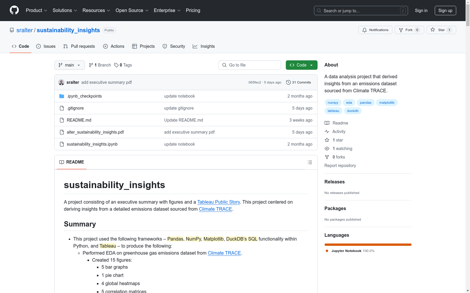Viewport: 470px width, 293px height.
Task: Open the .ipynb_checkpoints folder
Action: coord(84,96)
